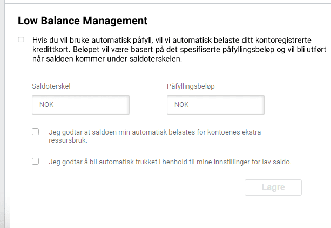This screenshot has width=331, height=228.
Task: Click the 'Påfyllingsbeløp' label
Action: click(x=191, y=86)
